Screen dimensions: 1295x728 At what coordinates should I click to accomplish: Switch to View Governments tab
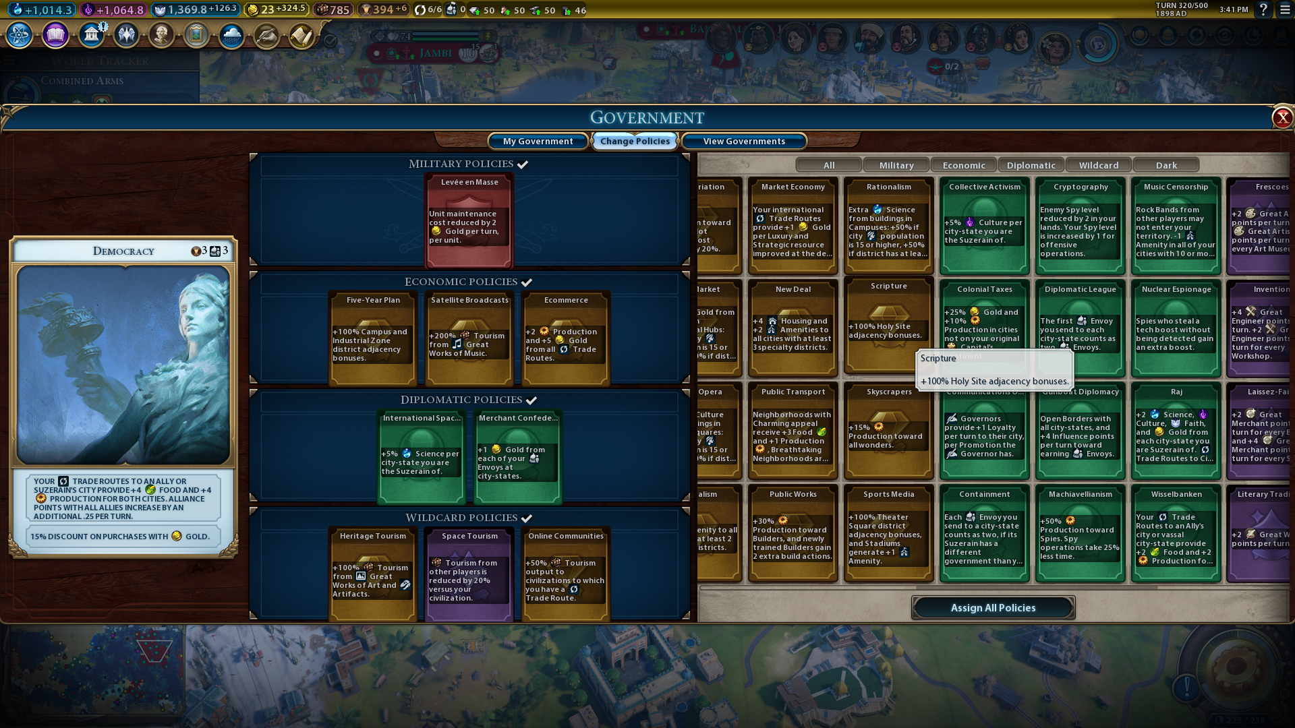pos(743,141)
